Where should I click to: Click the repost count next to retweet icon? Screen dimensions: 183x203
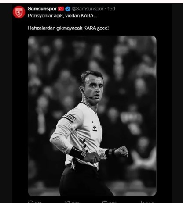(x=76, y=202)
